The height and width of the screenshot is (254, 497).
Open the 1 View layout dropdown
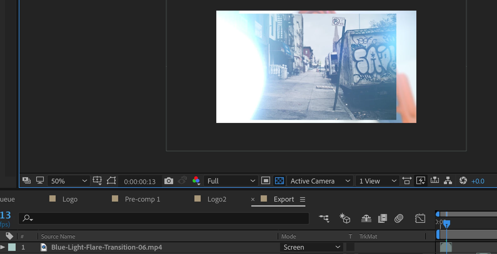click(378, 181)
